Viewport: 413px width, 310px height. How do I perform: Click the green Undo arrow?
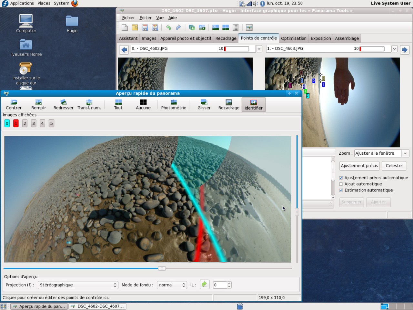tap(168, 27)
